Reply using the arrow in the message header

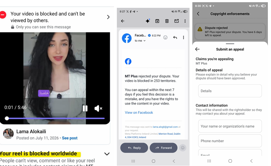click(x=175, y=37)
